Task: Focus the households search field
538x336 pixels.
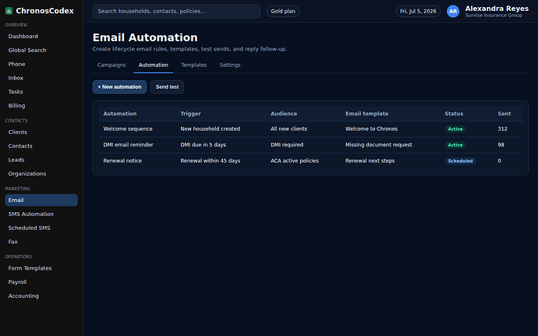Action: [x=176, y=12]
